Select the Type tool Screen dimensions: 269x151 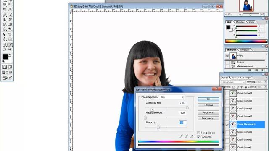click(10, 34)
